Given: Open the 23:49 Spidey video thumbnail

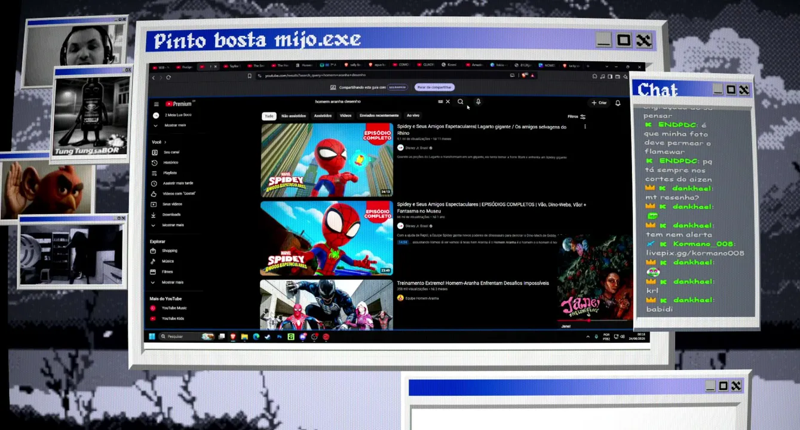Looking at the screenshot, I should [x=326, y=238].
